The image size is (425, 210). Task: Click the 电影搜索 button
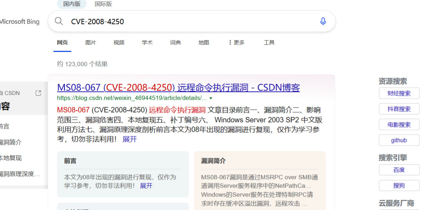(399, 125)
